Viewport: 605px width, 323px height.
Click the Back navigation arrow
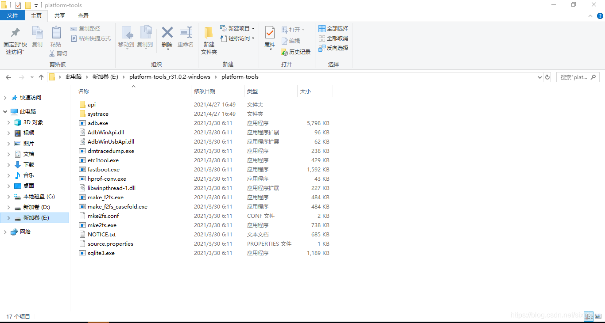[8, 77]
